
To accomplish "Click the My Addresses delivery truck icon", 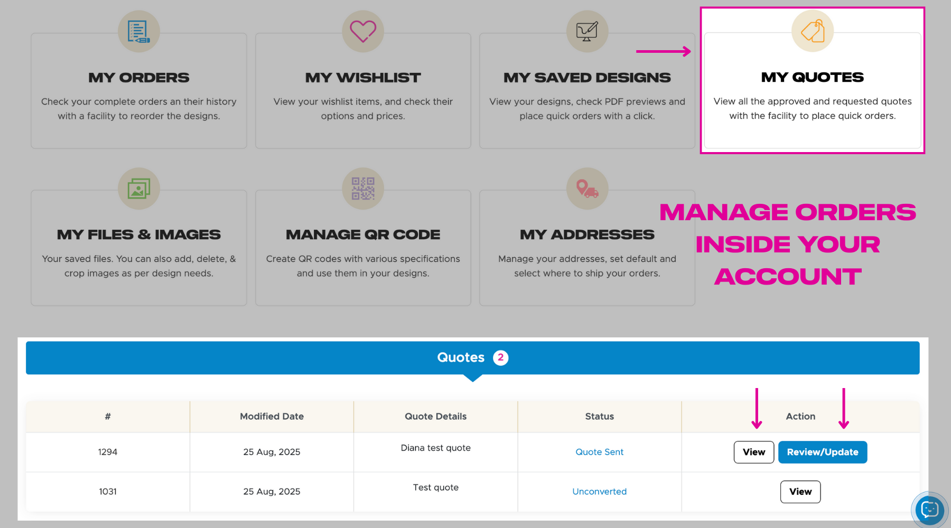I will click(x=587, y=188).
